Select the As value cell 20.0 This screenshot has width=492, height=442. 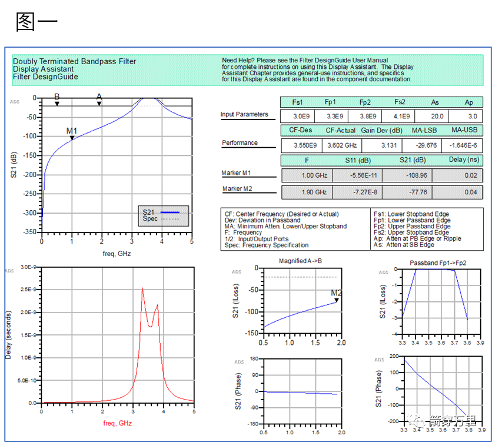pyautogui.click(x=432, y=117)
